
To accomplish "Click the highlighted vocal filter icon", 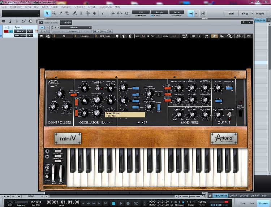I will pyautogui.click(x=214, y=36).
